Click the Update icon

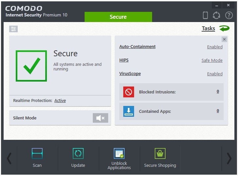[x=78, y=153]
